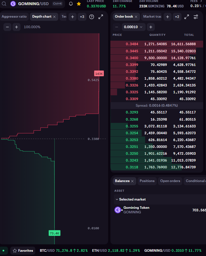Click the bid row at 0.3255
Image resolution: width=206 pixels, height=256 pixels.
(x=157, y=126)
